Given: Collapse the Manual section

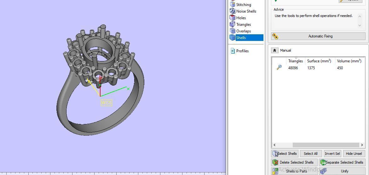Looking at the screenshot, I should click(x=274, y=50).
